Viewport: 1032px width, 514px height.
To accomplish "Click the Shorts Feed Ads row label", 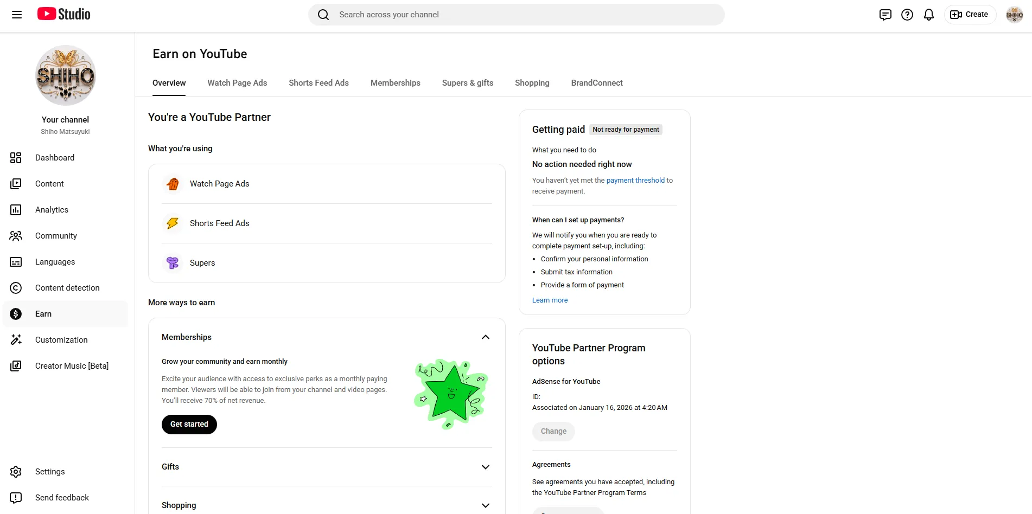I will click(220, 223).
